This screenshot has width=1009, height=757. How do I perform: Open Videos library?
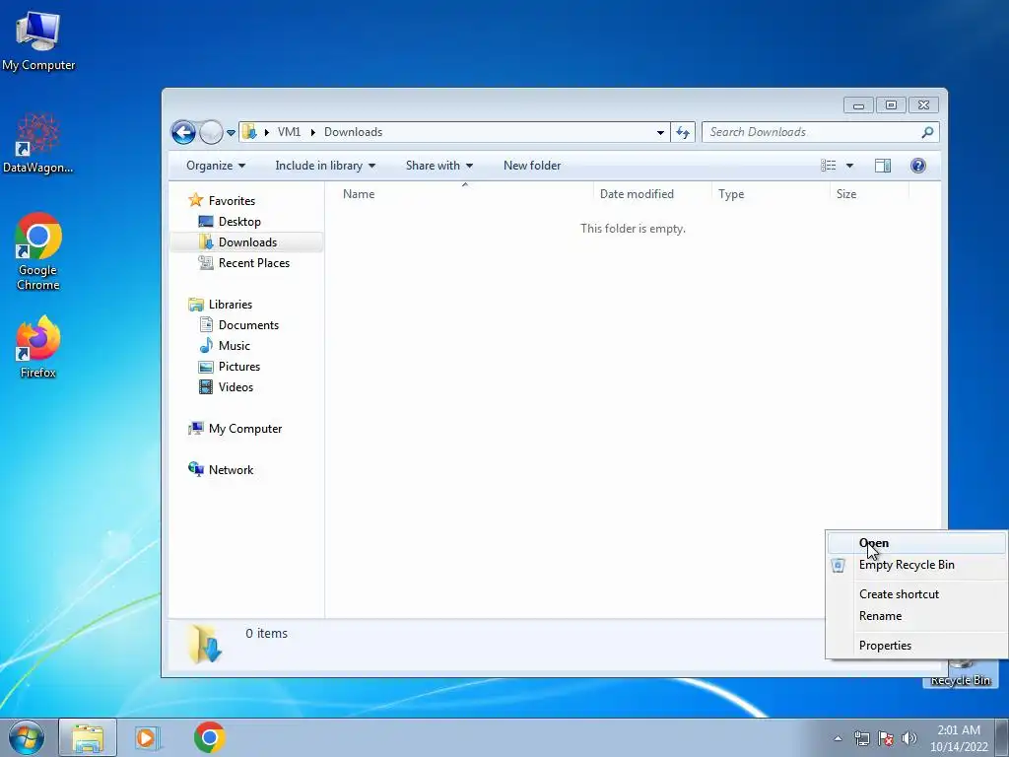point(226,386)
